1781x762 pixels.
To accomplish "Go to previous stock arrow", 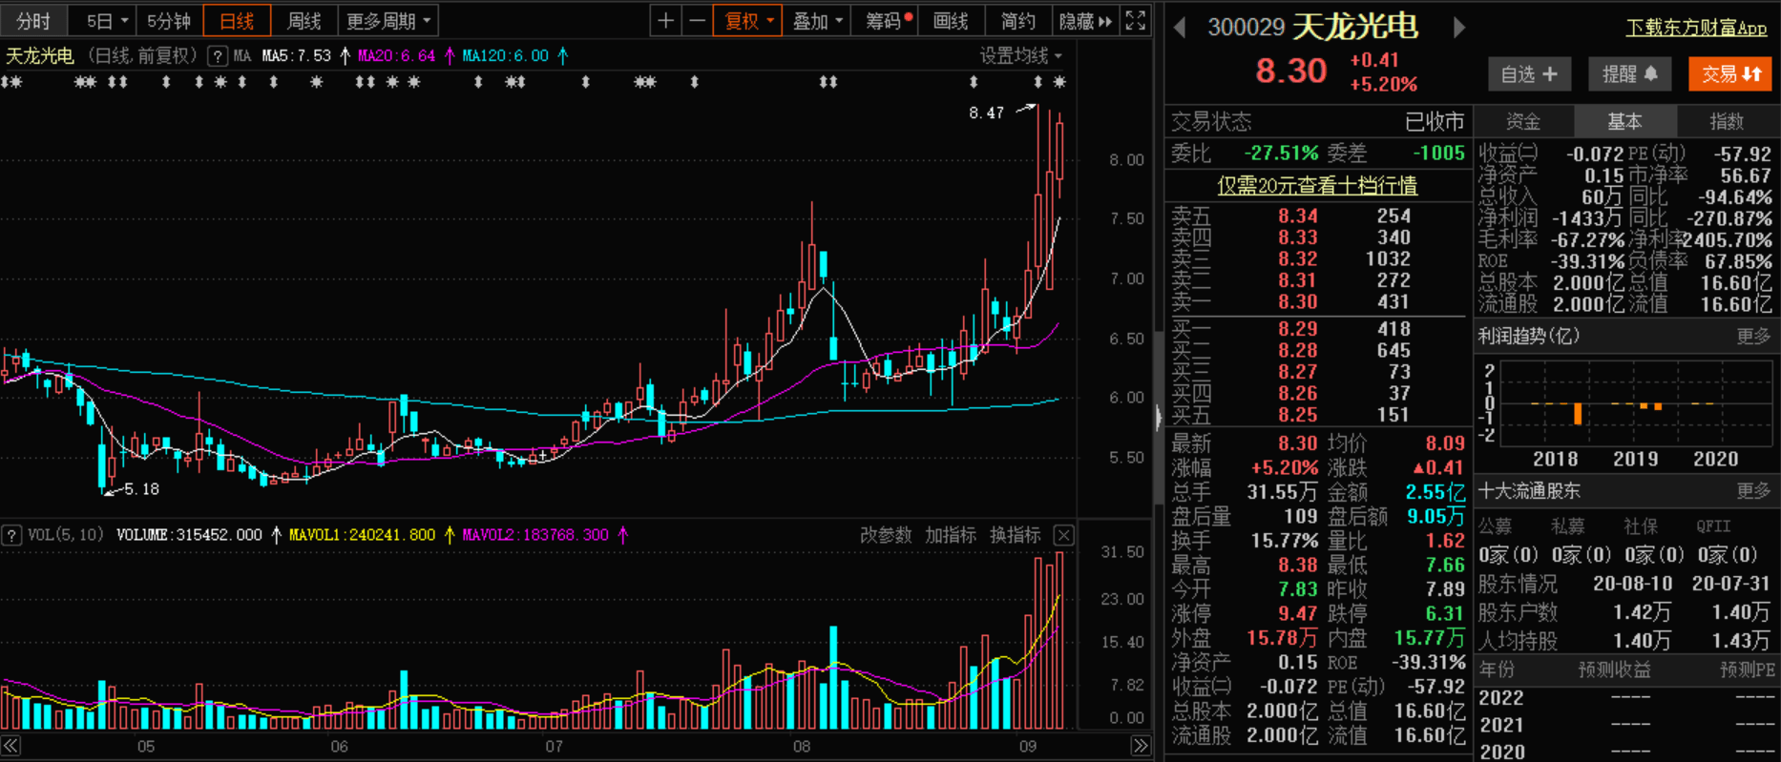I will (1181, 28).
